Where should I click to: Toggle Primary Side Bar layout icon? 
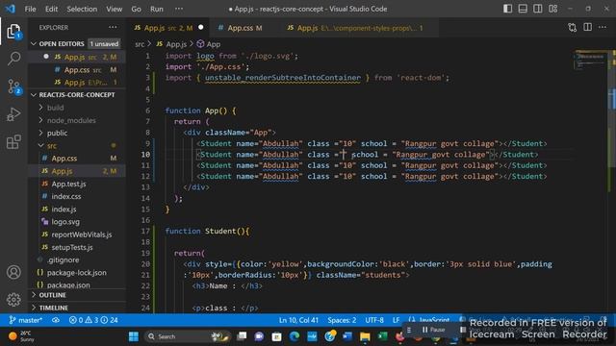tap(507, 9)
